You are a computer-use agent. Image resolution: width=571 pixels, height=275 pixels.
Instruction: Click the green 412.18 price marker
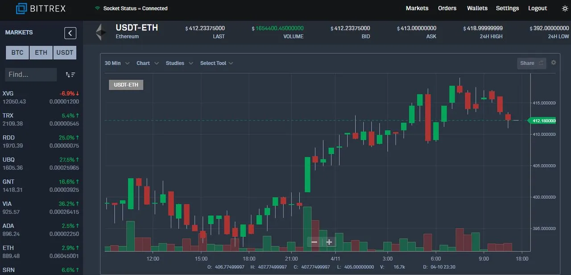coord(542,121)
